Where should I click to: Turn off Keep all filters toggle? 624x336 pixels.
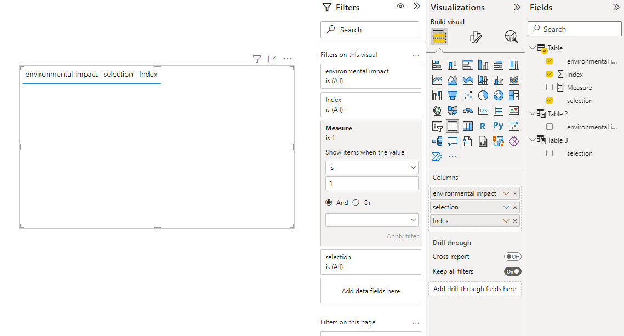pos(513,271)
